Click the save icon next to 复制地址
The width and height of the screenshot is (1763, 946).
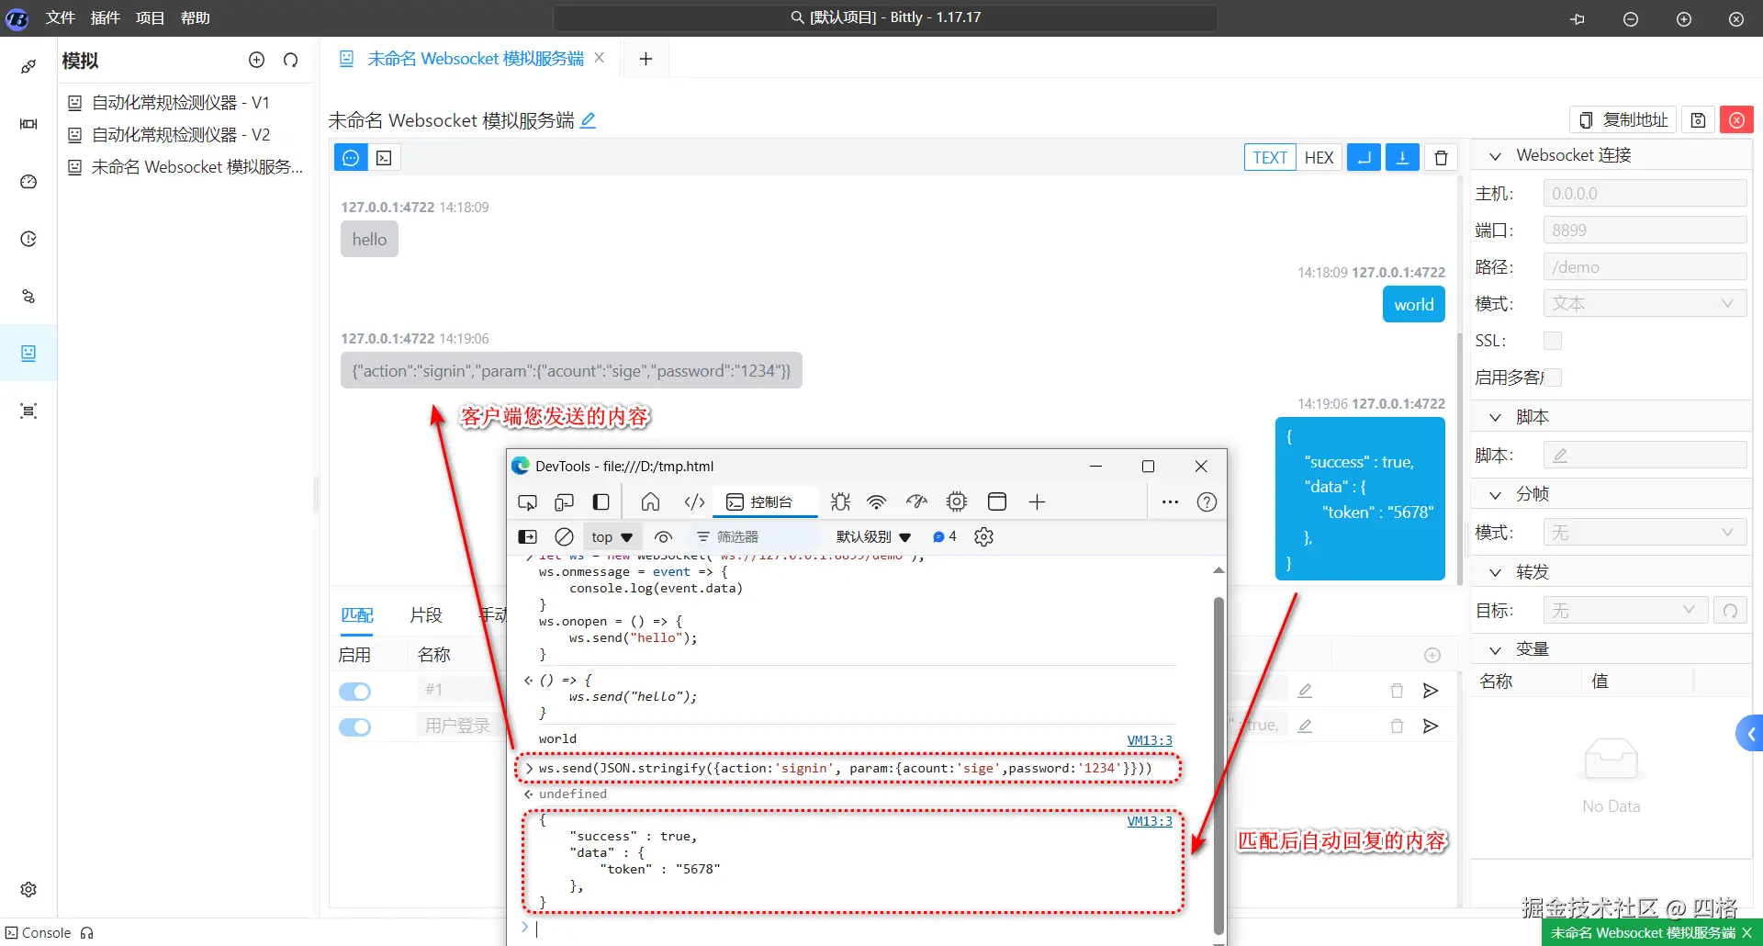tap(1699, 120)
